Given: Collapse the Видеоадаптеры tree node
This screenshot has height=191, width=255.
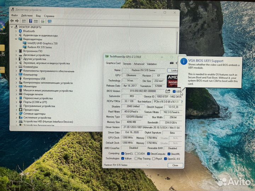Looking at the screenshot, I should [16, 39].
